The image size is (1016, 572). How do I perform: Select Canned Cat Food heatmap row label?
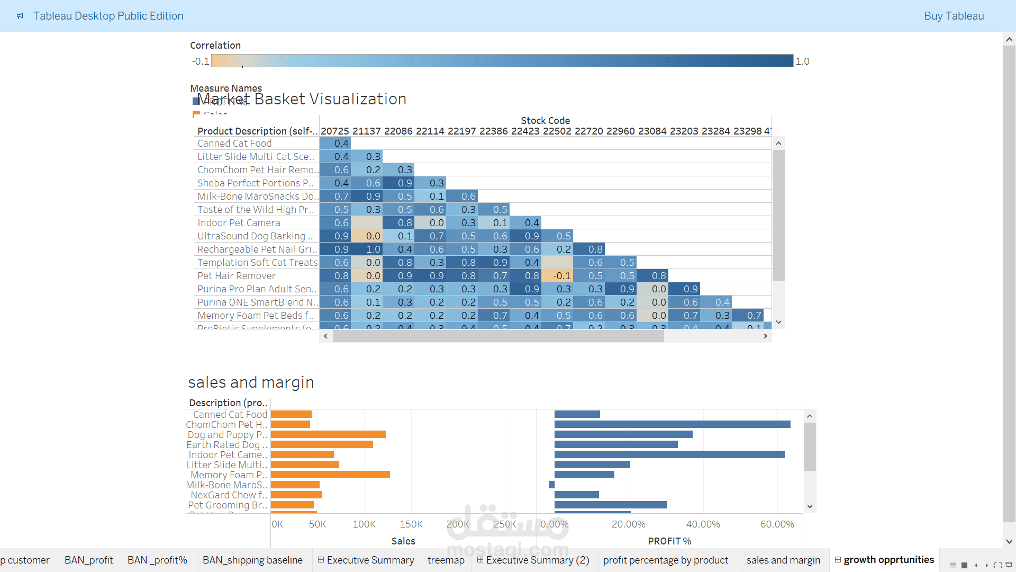(x=234, y=144)
